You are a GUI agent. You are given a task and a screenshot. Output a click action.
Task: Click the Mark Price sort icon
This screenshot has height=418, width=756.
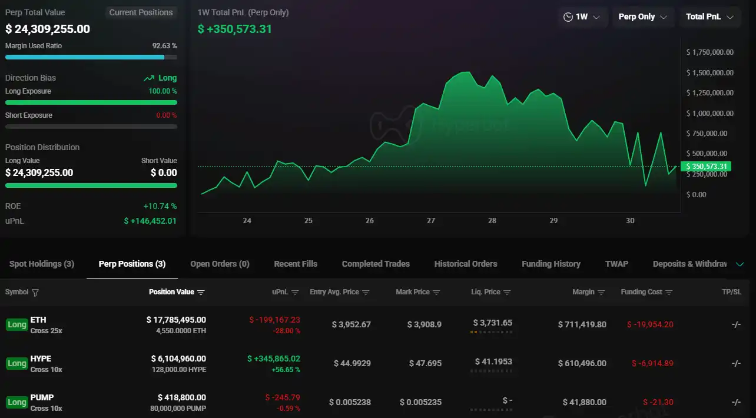[436, 293]
